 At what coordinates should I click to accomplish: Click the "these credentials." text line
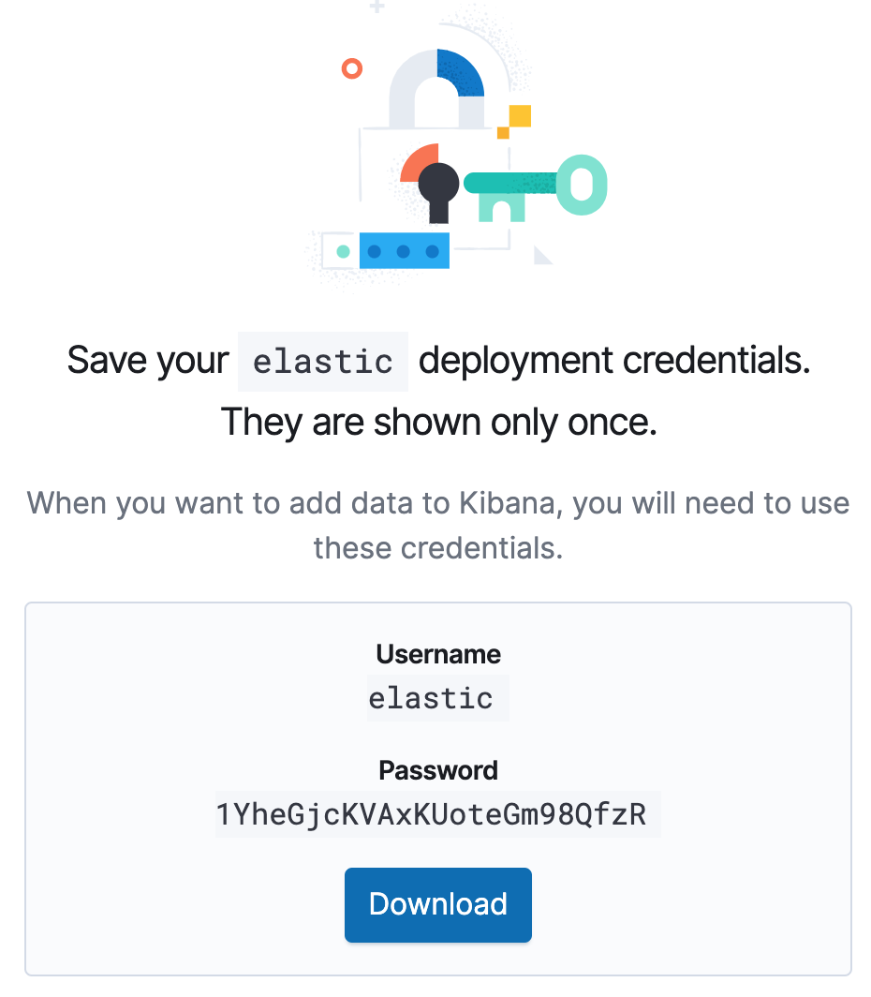438,547
